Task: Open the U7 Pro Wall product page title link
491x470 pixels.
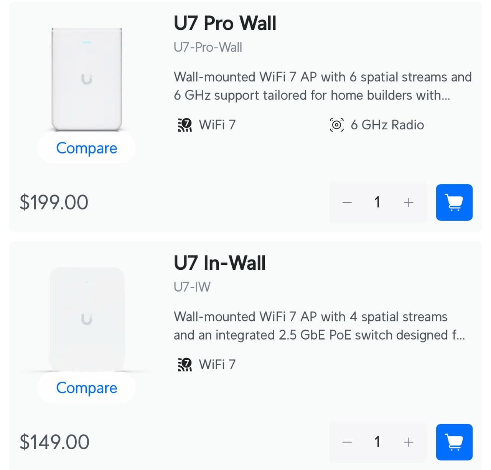Action: [x=225, y=23]
